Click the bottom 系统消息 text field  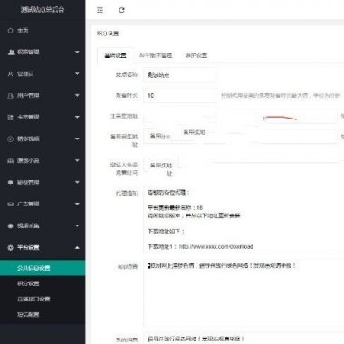tap(244, 339)
